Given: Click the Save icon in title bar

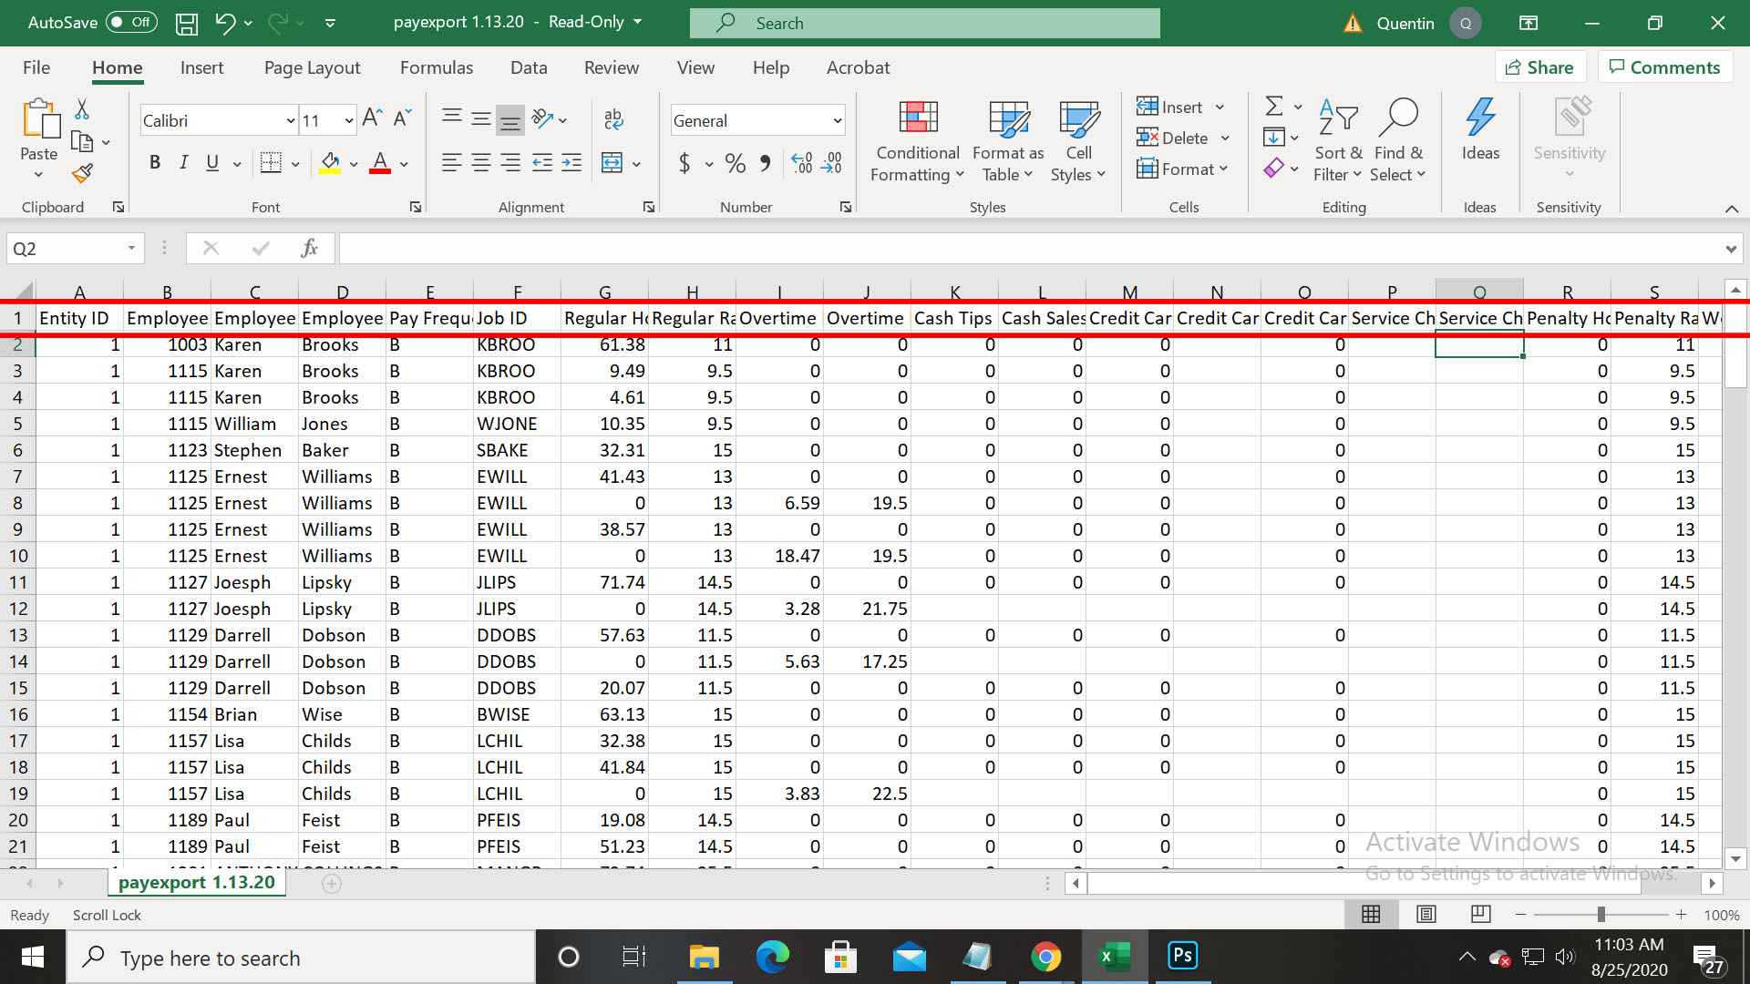Looking at the screenshot, I should point(187,24).
